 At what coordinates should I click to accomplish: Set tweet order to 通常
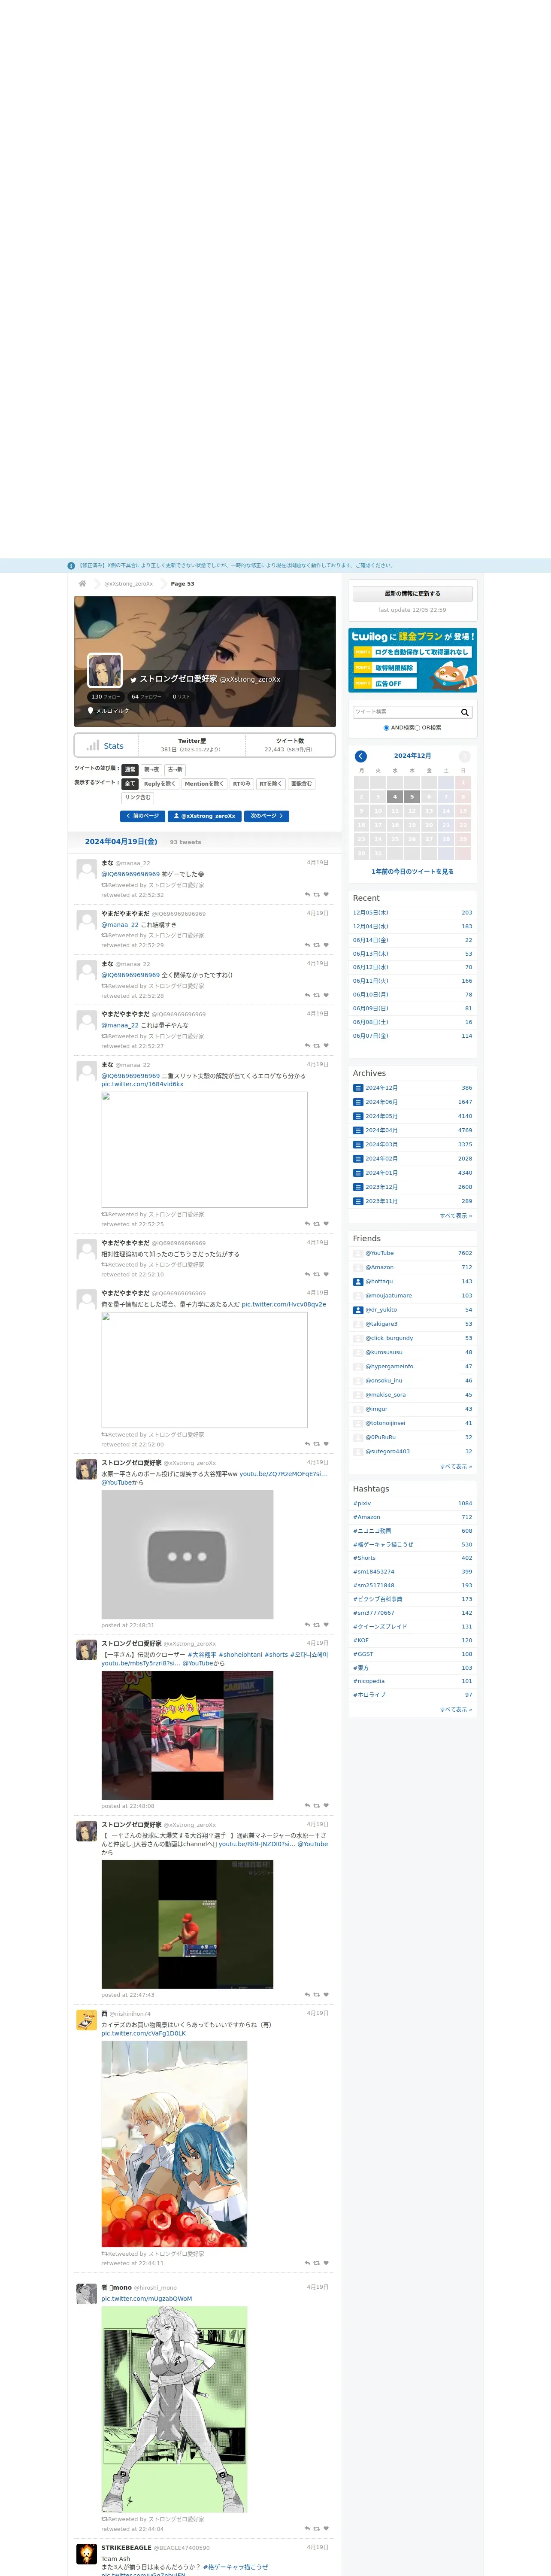130,770
